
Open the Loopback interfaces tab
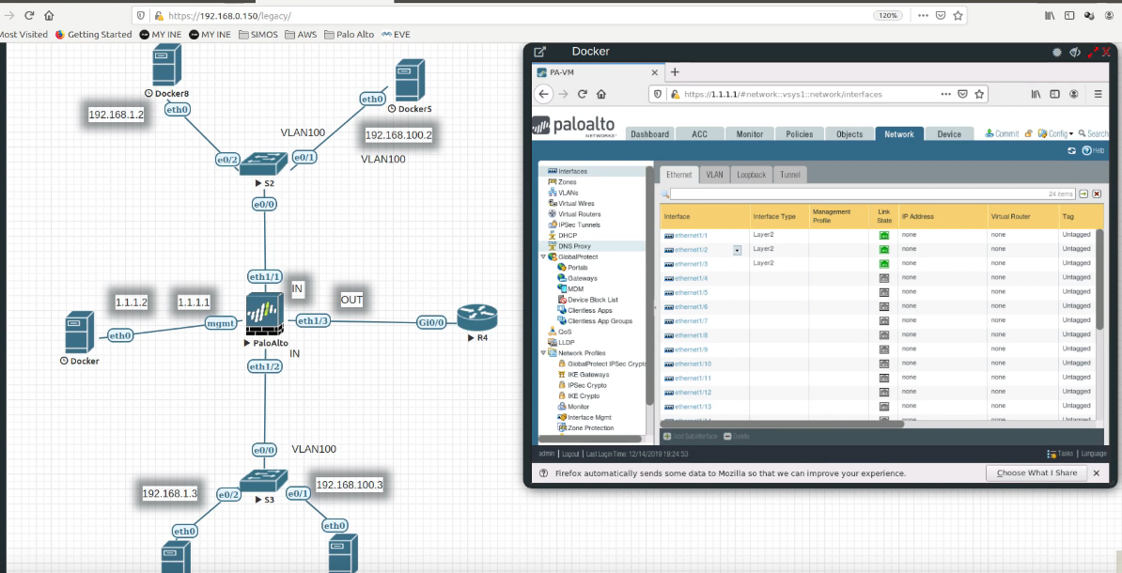point(751,175)
